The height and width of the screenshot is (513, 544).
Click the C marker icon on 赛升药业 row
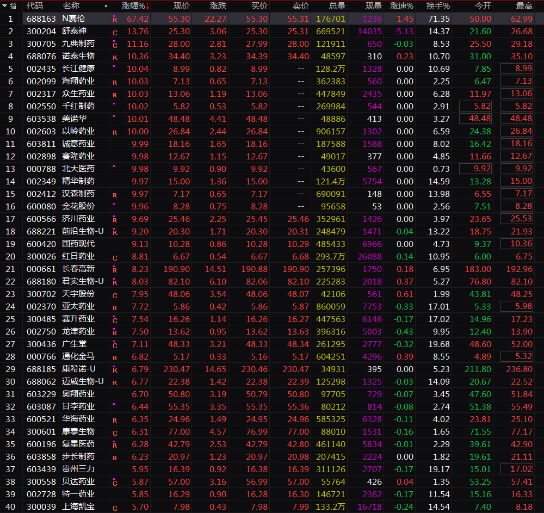coord(115,319)
